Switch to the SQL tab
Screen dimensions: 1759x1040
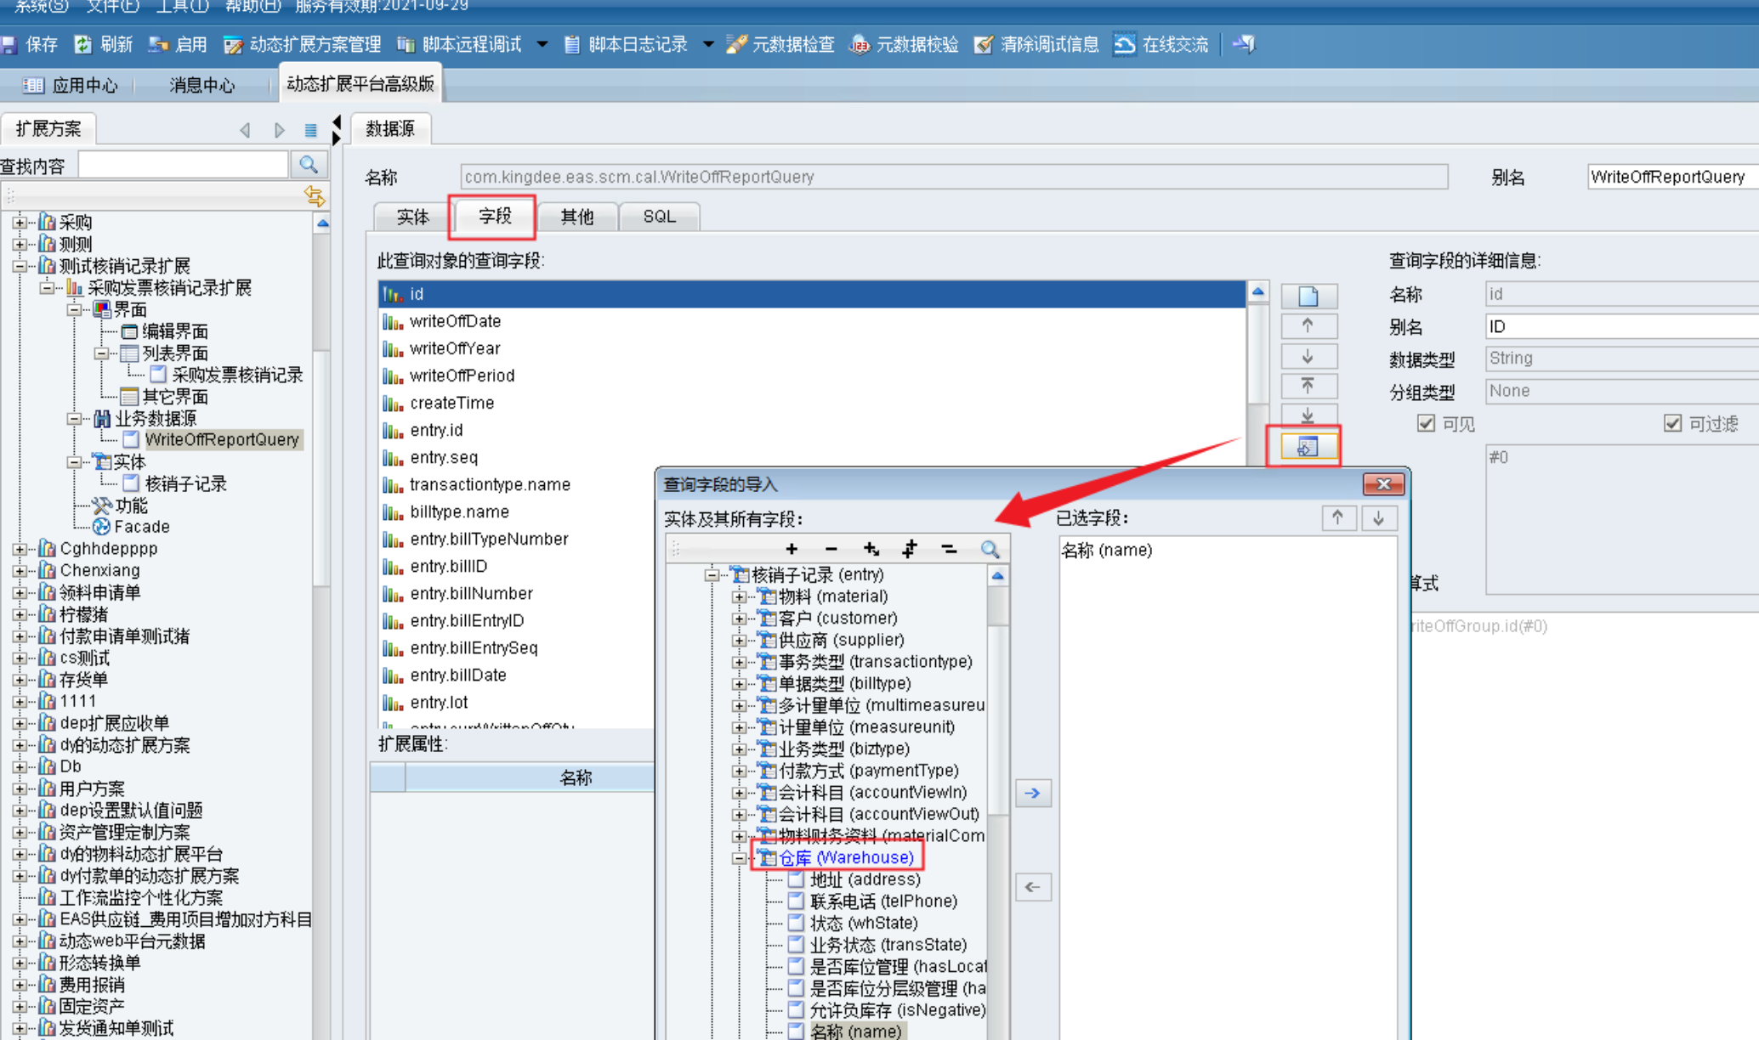(x=659, y=217)
